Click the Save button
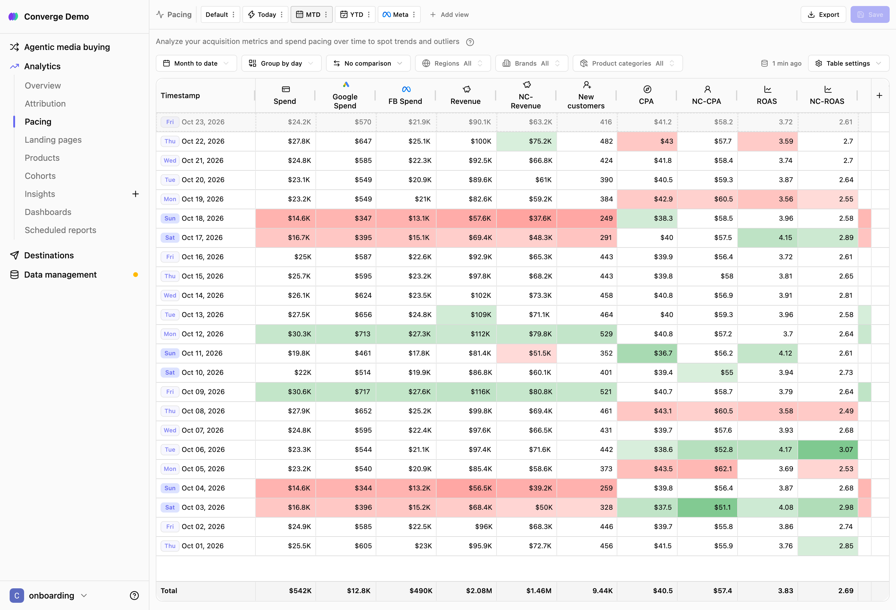Image resolution: width=896 pixels, height=610 pixels. [x=870, y=15]
